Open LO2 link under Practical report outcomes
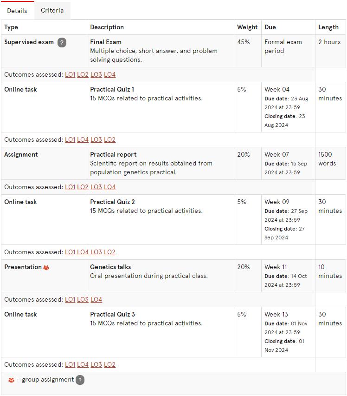The image size is (347, 396). 83,187
